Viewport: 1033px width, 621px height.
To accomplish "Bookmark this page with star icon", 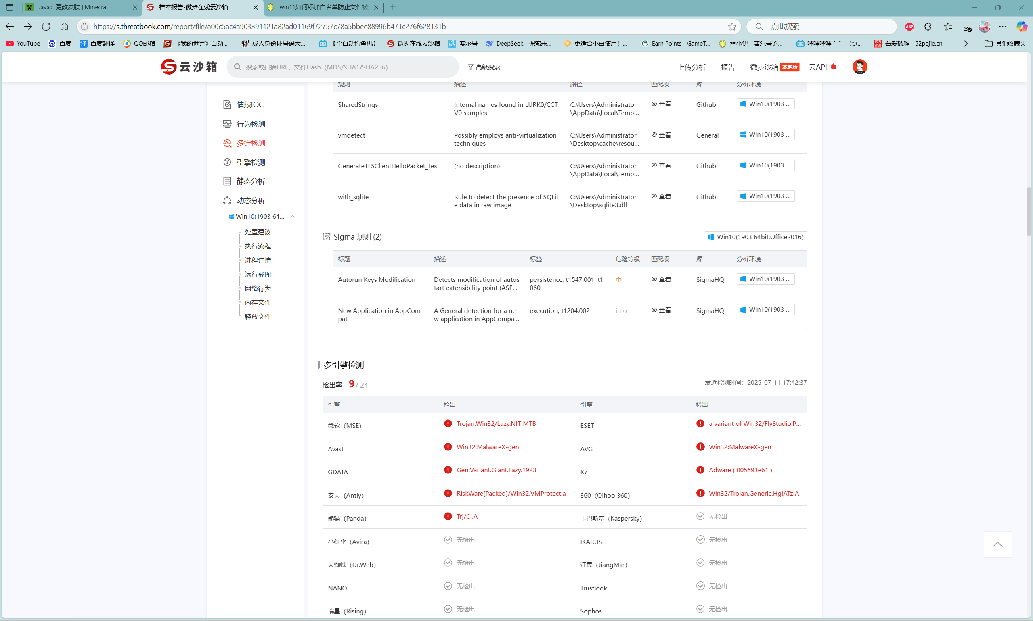I will [732, 26].
